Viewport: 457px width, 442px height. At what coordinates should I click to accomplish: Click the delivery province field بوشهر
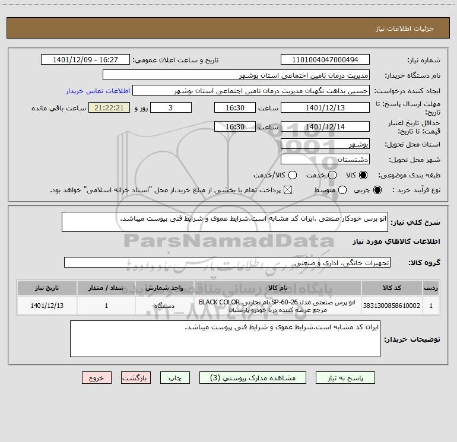(325, 144)
